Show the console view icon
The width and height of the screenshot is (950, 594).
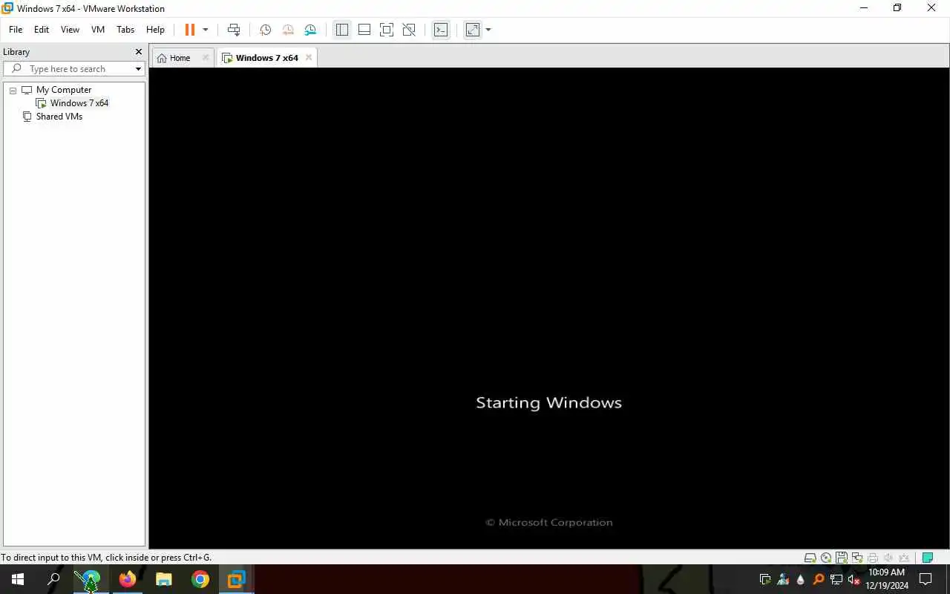[x=441, y=30]
